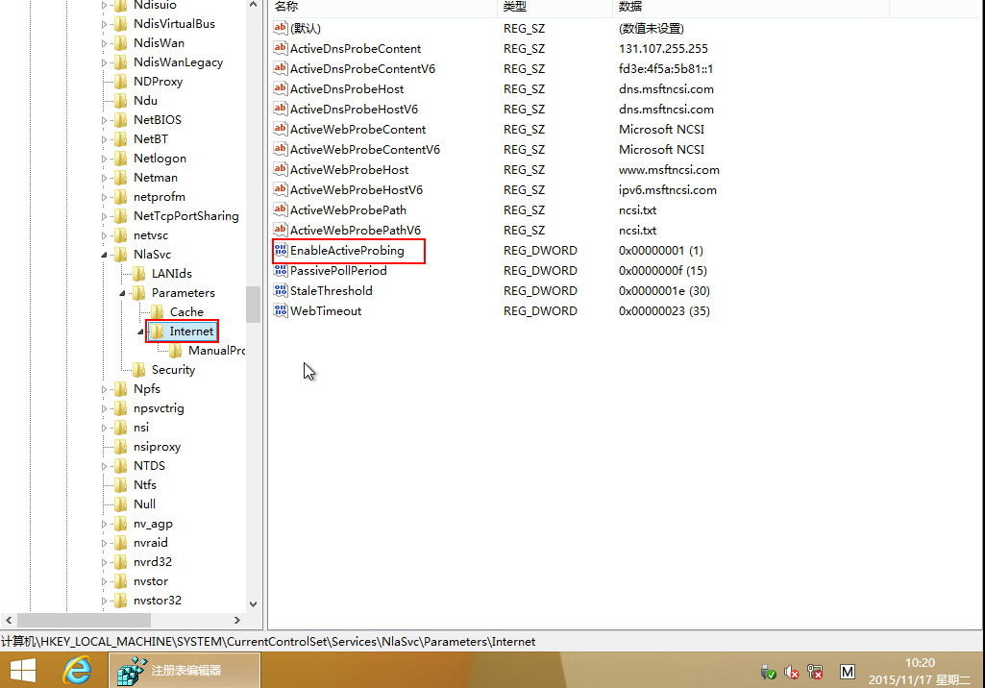The width and height of the screenshot is (985, 688).
Task: Click the volume muted tray icon
Action: pos(792,673)
